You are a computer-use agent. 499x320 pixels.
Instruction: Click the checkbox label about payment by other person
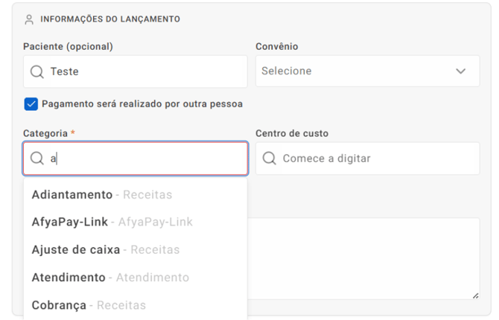(142, 104)
